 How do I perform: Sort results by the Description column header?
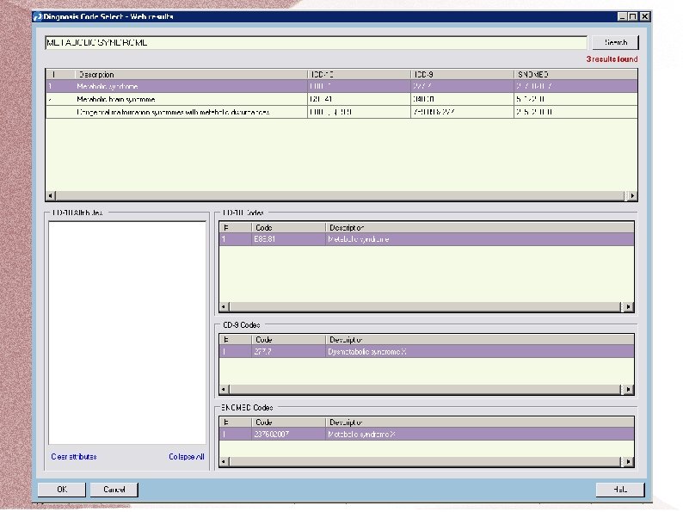click(x=191, y=75)
